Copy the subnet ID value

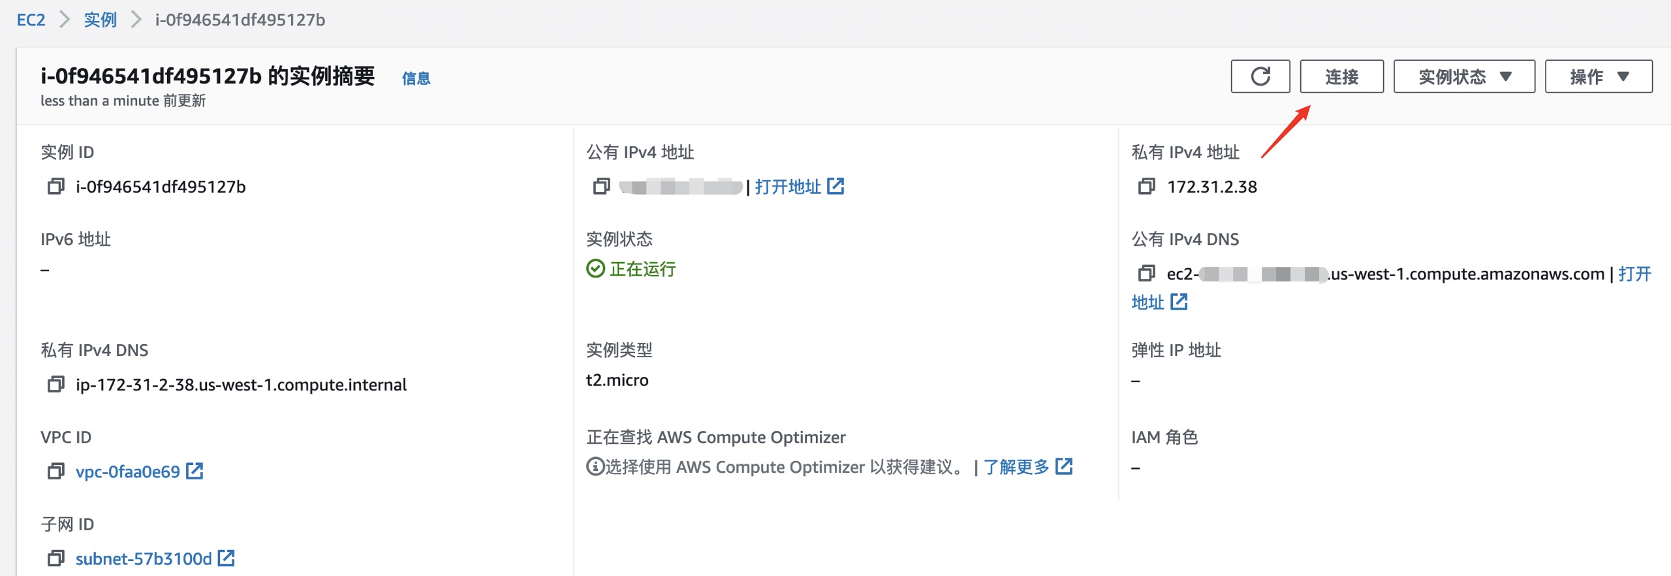[56, 559]
